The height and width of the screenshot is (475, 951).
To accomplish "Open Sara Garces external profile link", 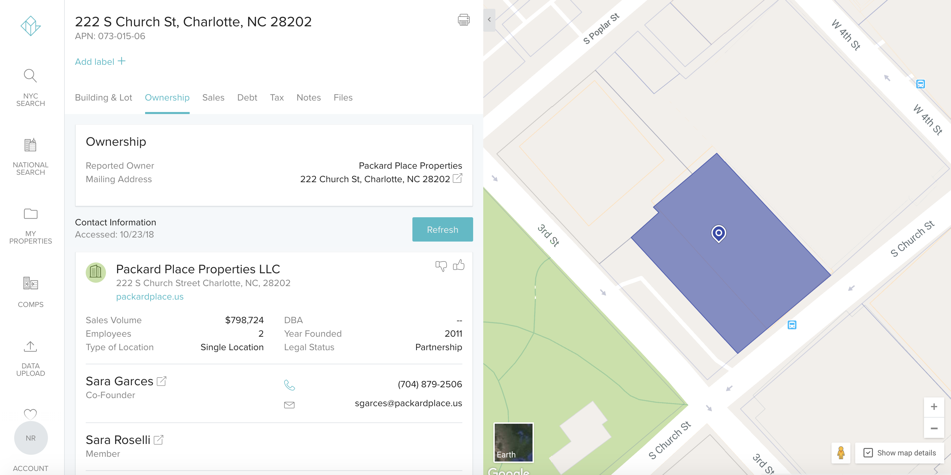I will coord(162,381).
